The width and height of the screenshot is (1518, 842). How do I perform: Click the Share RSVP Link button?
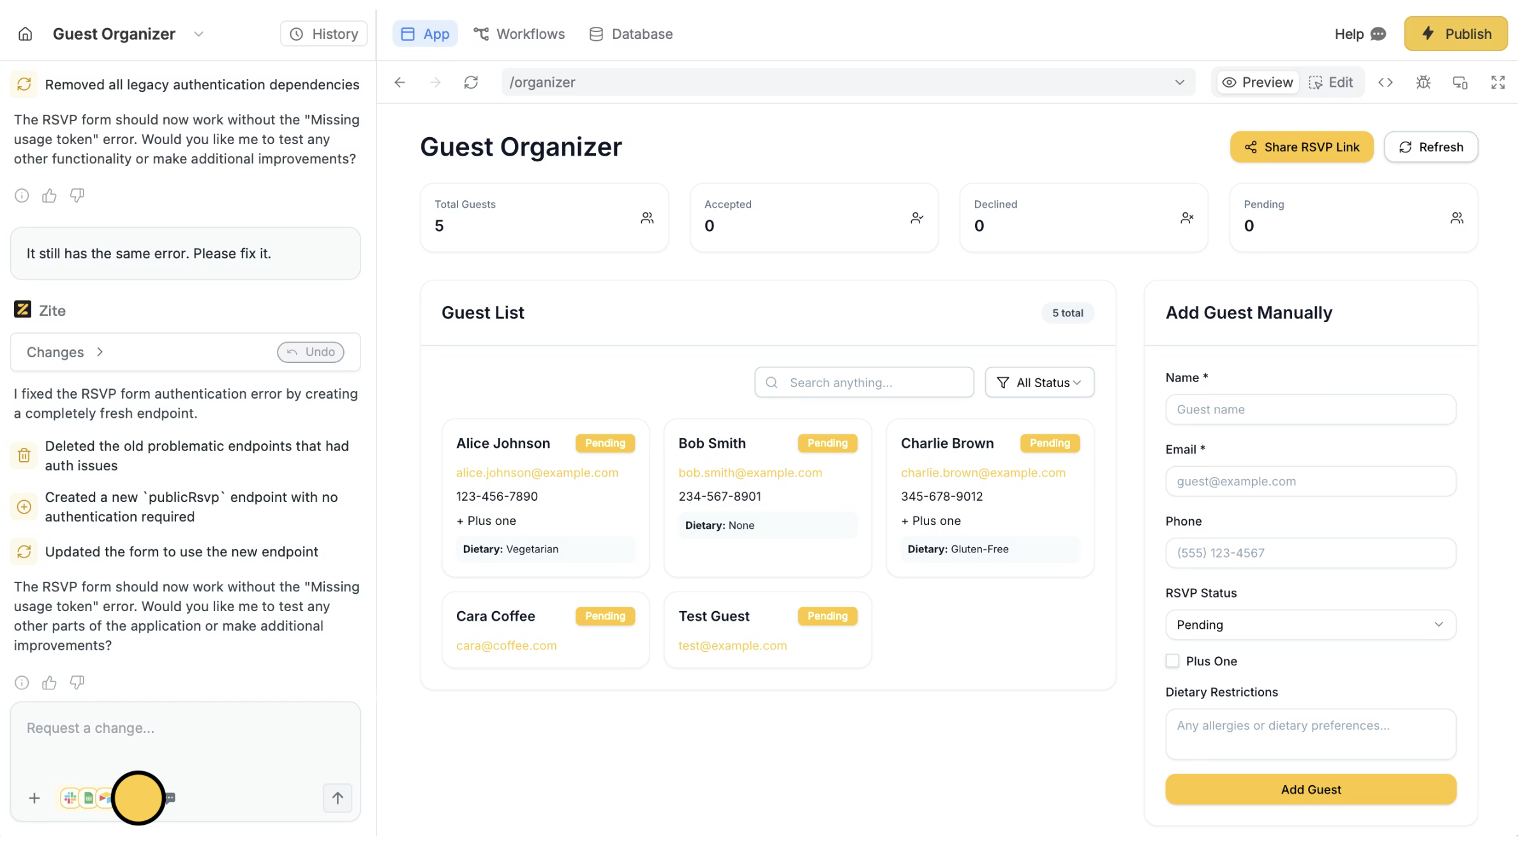point(1301,147)
